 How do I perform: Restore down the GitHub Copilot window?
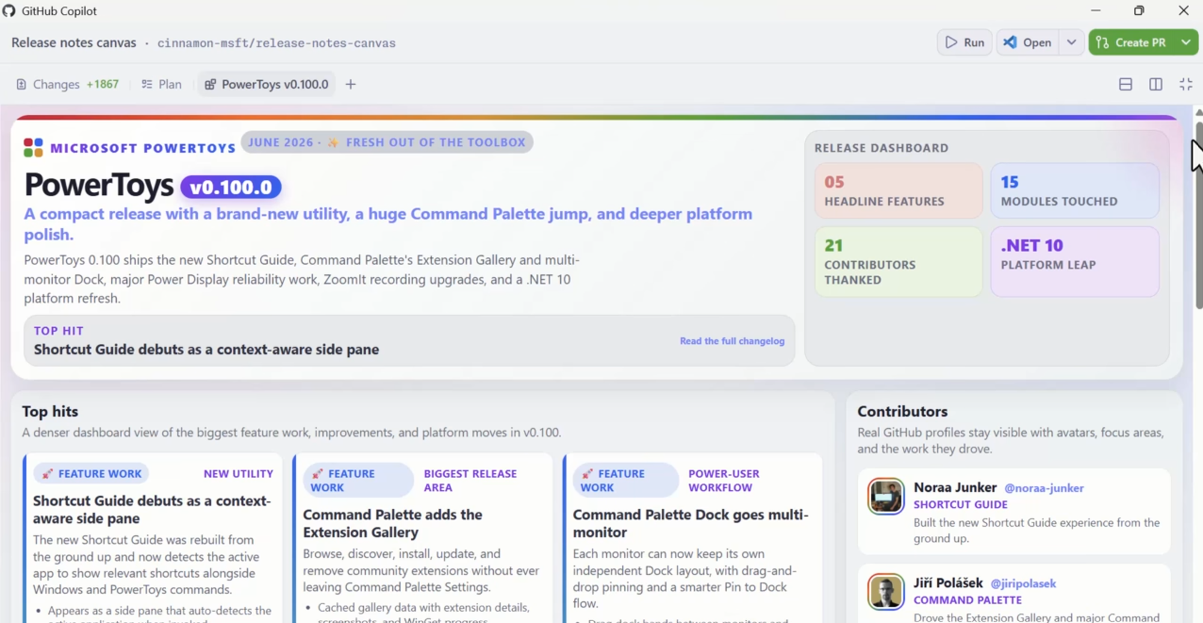[x=1139, y=11]
